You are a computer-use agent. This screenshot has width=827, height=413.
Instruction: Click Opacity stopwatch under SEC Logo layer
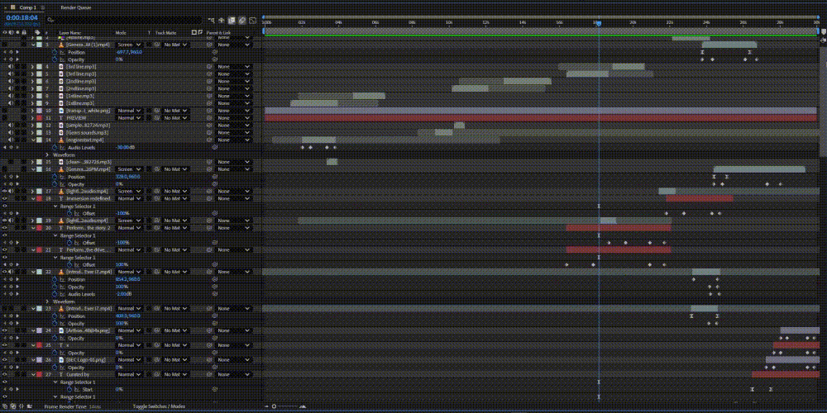[55, 368]
